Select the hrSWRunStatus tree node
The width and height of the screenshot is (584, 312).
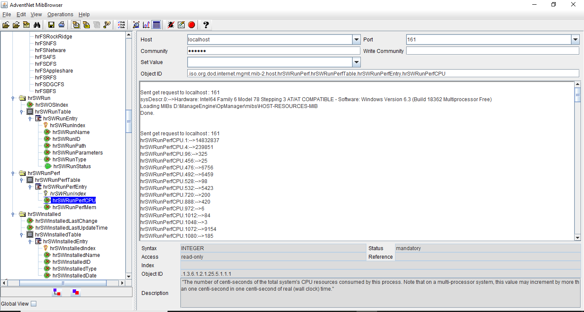72,166
